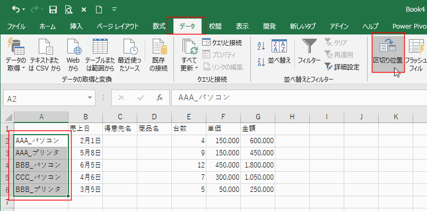Open 最近使ったソース
This screenshot has width=427, height=211.
click(129, 56)
